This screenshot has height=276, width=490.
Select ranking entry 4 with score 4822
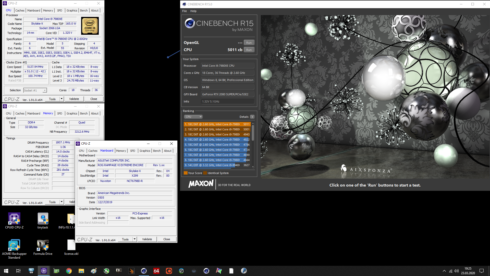217,140
